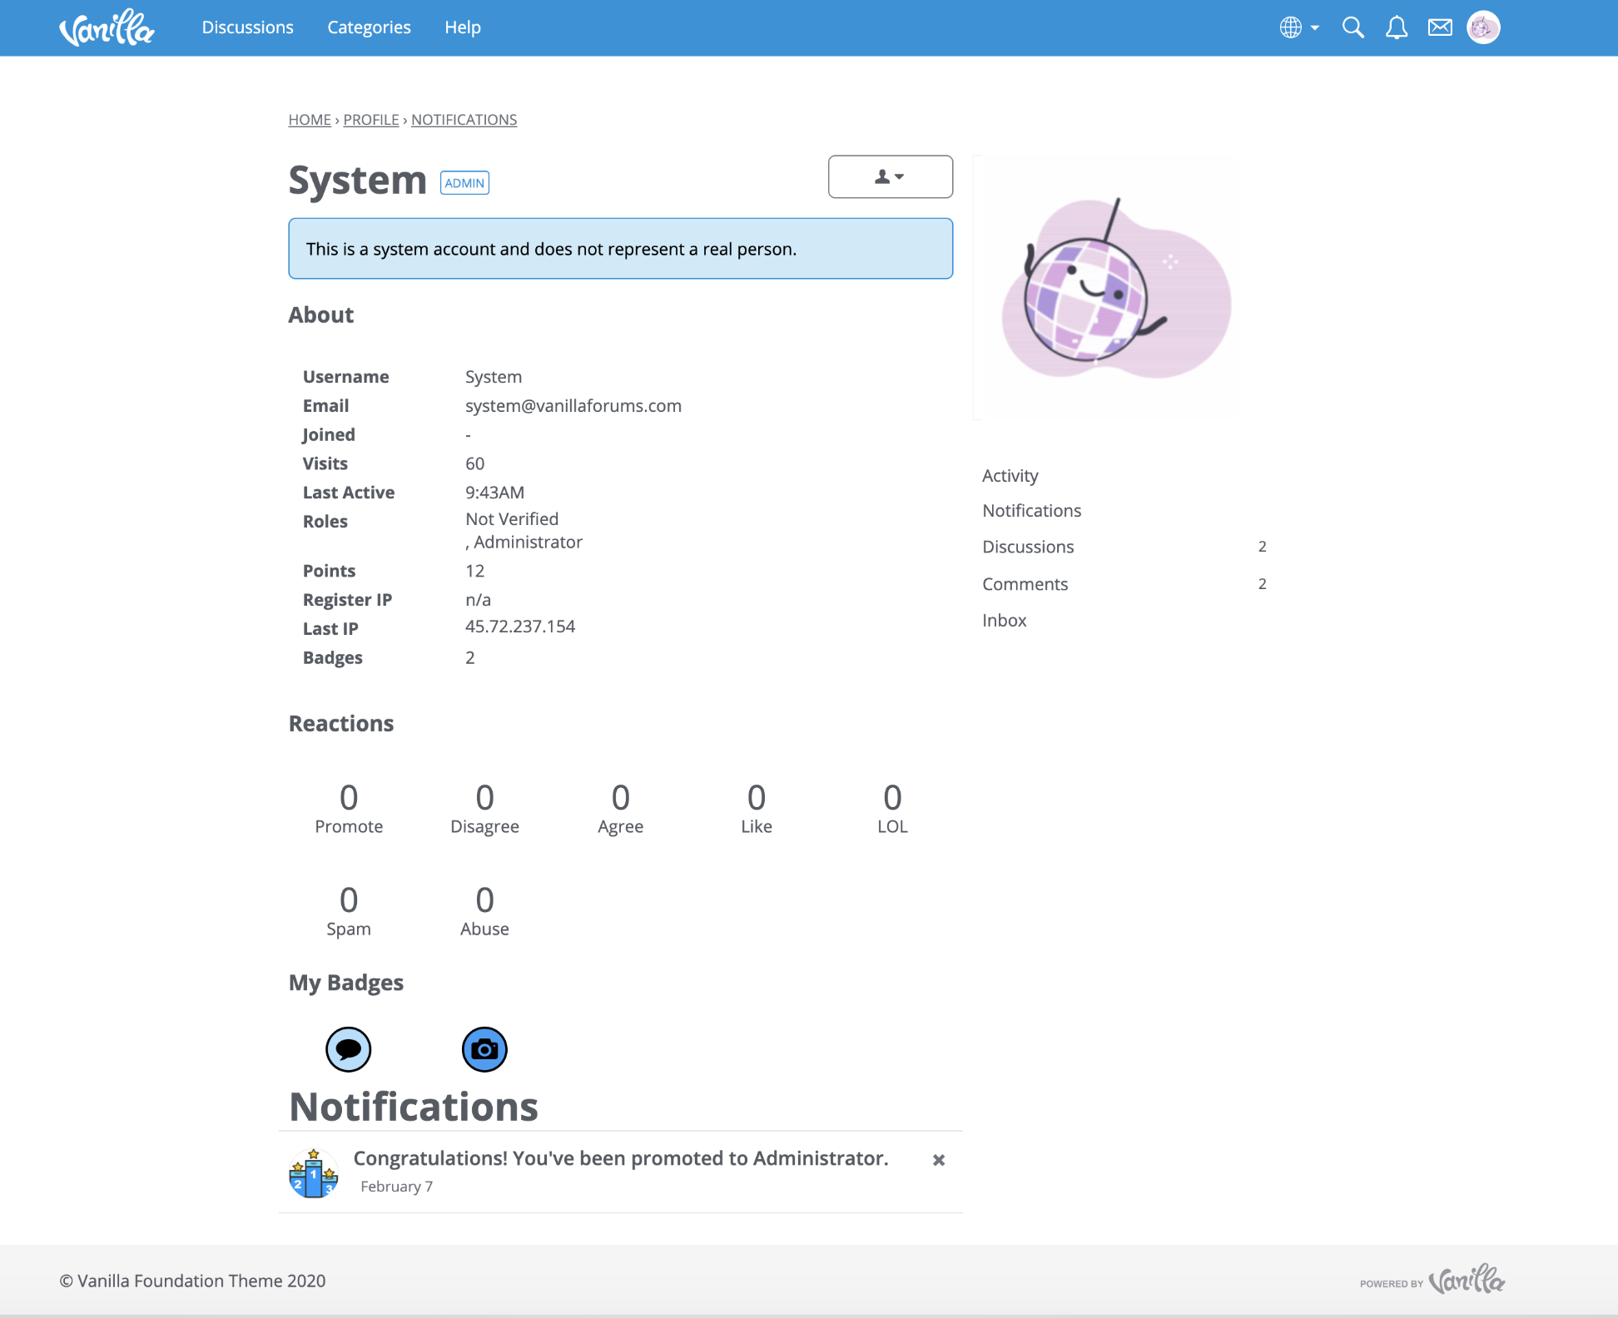Click the notifications bell icon
Viewport: 1618px width, 1318px height.
click(1397, 27)
